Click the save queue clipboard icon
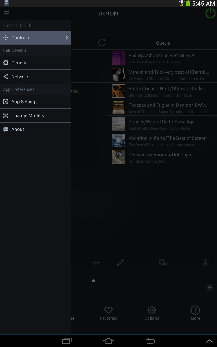The height and width of the screenshot is (347, 217). (x=205, y=262)
